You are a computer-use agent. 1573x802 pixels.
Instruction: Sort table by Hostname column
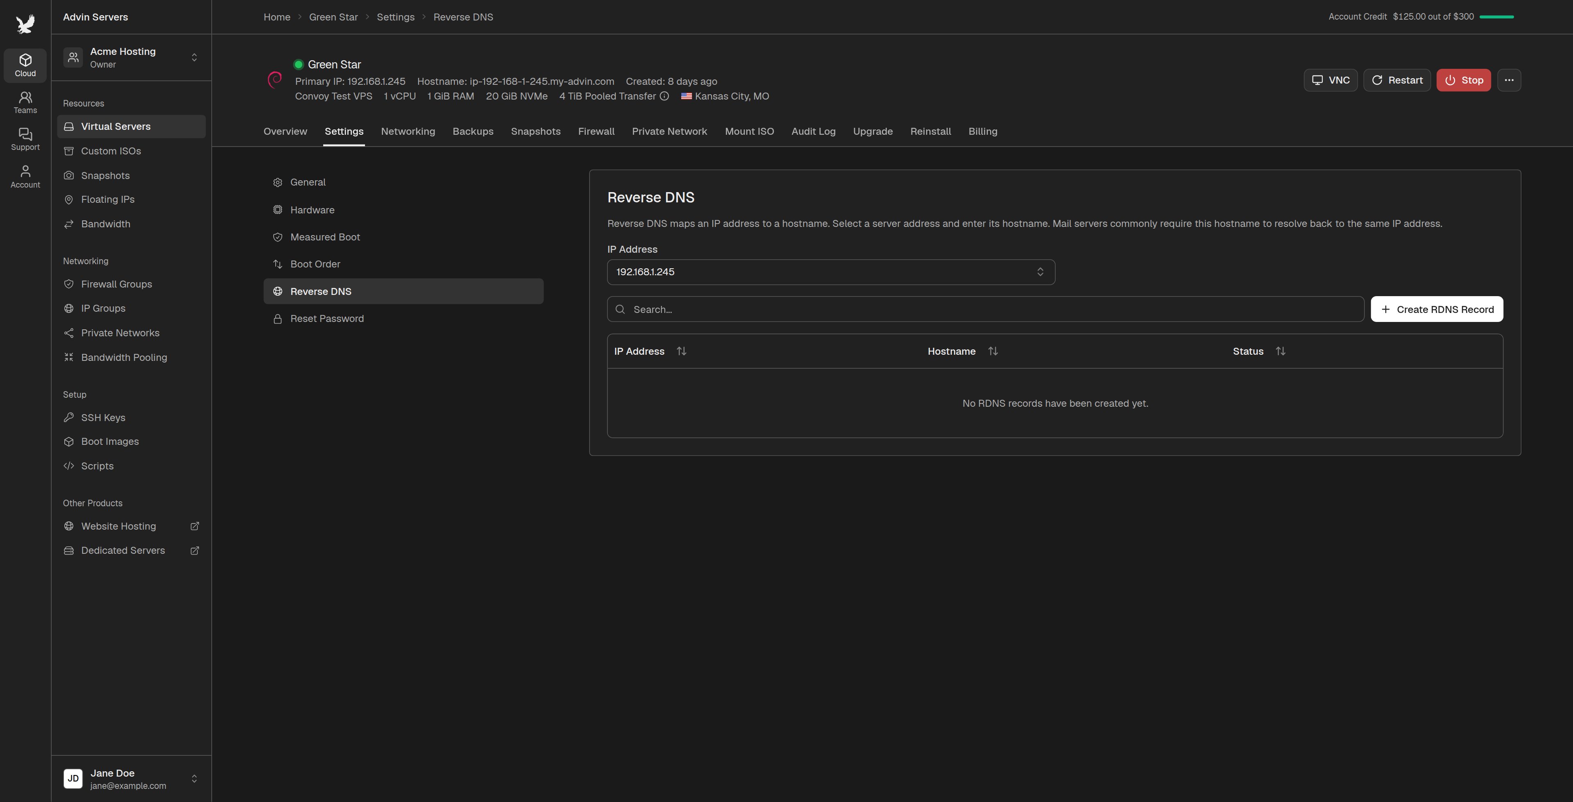click(x=993, y=351)
